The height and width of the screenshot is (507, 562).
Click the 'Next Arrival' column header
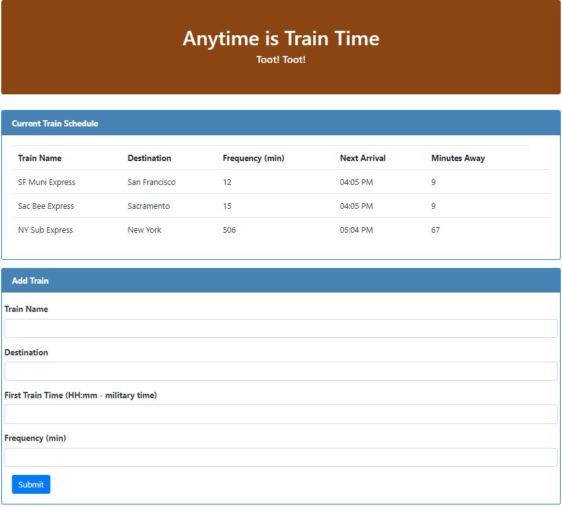point(363,158)
